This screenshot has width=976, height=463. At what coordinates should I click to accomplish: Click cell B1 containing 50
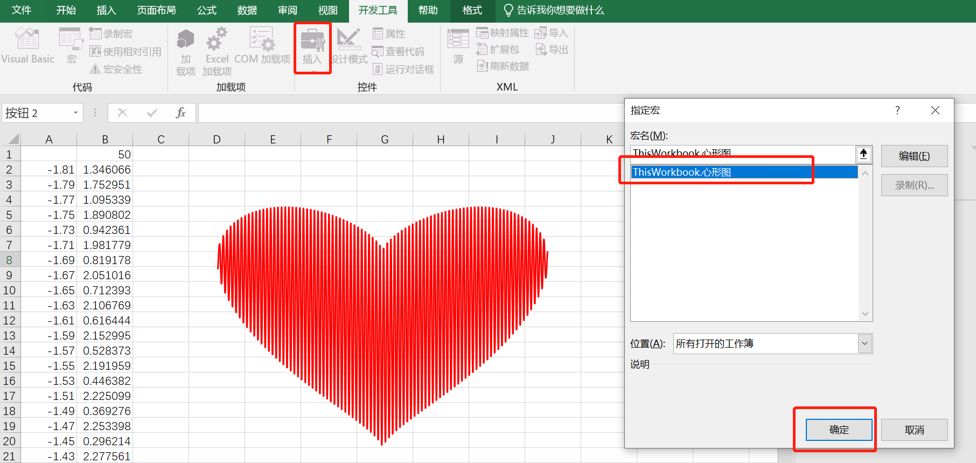pos(105,154)
